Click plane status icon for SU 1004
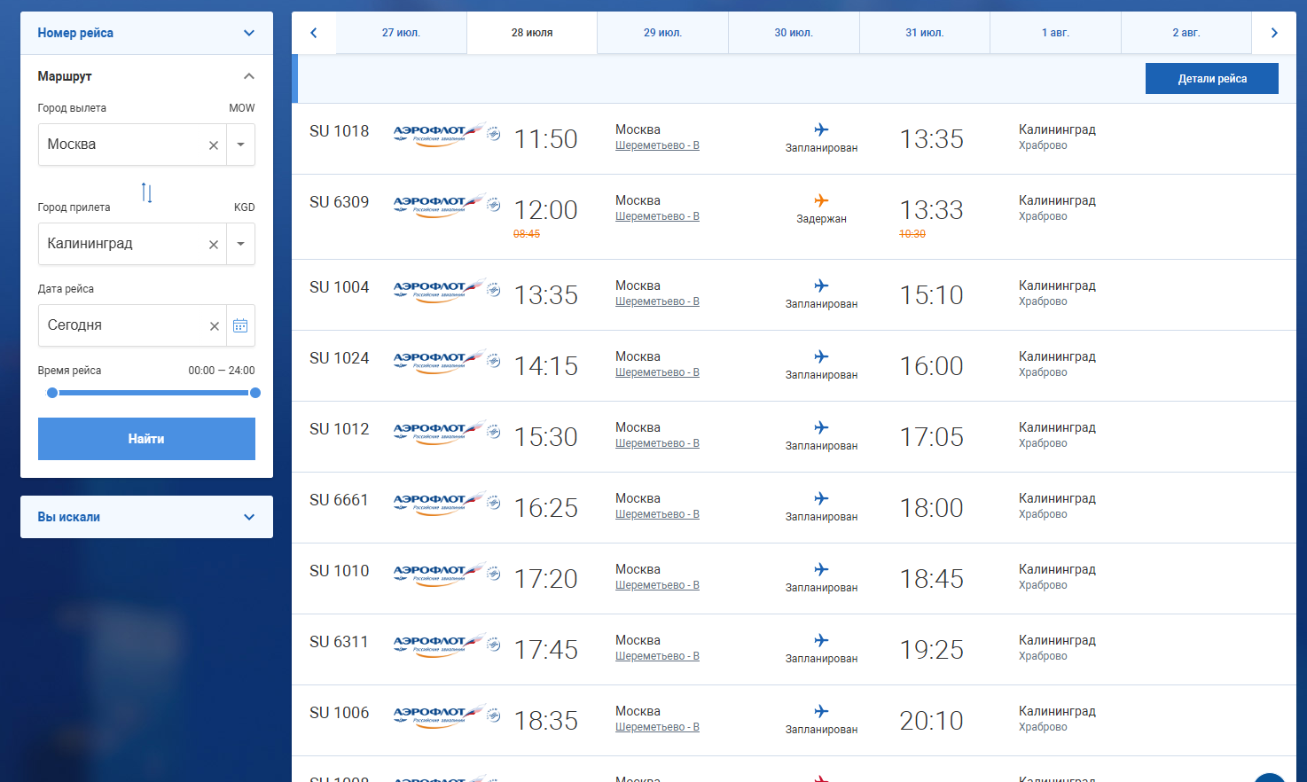The height and width of the screenshot is (782, 1307). [821, 285]
